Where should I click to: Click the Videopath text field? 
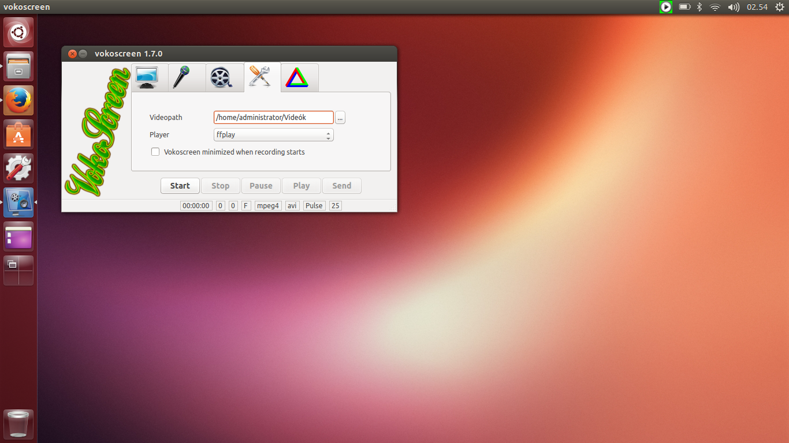click(274, 117)
